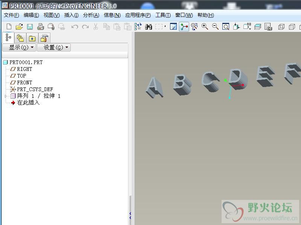Print the model
This screenshot has height=225, width=301.
41,27
